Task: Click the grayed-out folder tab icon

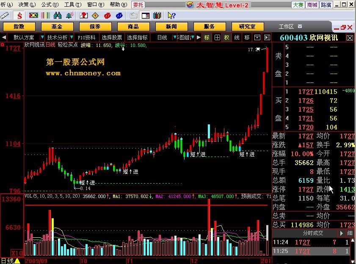Action: pos(133,15)
